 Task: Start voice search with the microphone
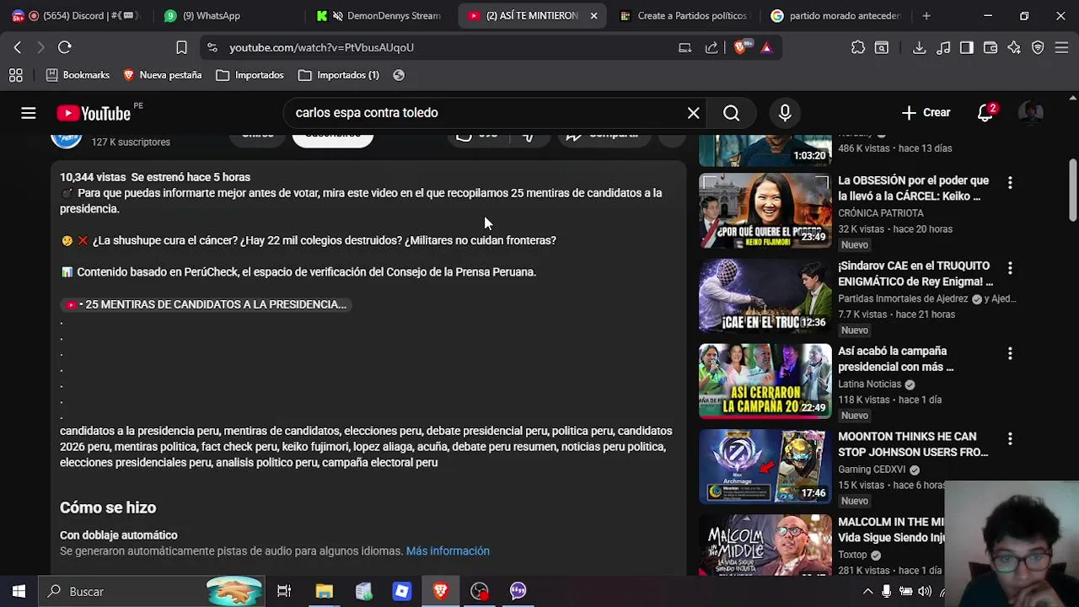[x=785, y=113]
